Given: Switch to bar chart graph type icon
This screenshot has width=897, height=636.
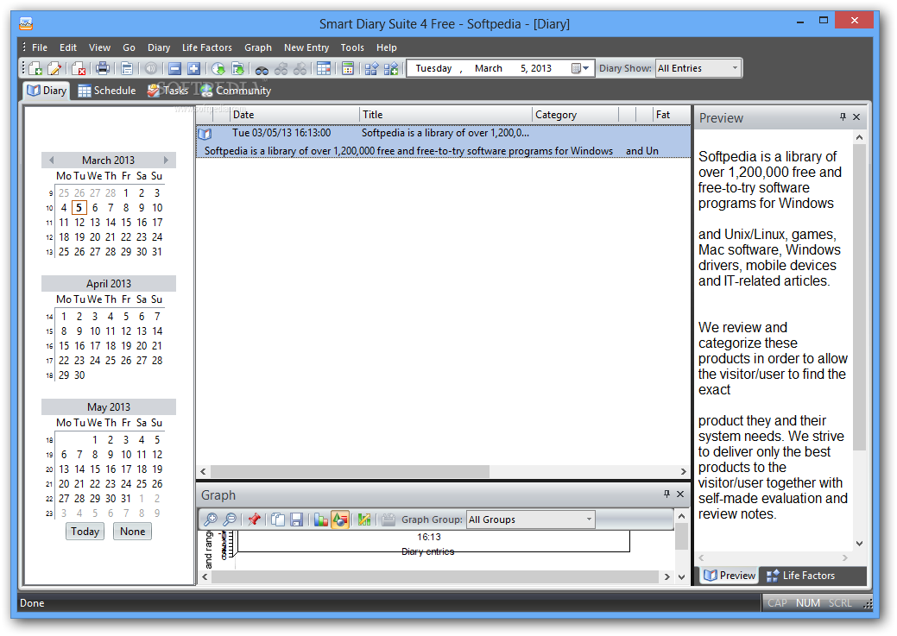Looking at the screenshot, I should (x=321, y=520).
